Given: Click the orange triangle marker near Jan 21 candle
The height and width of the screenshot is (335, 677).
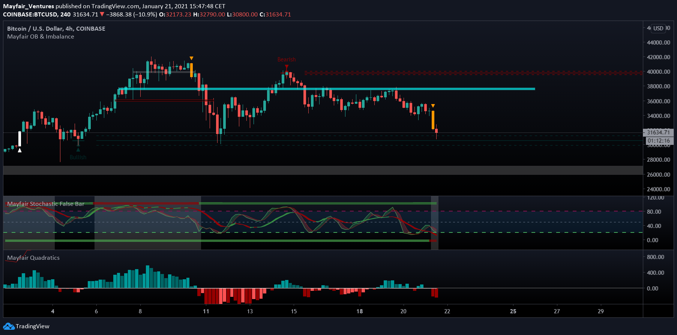Looking at the screenshot, I should (x=433, y=106).
